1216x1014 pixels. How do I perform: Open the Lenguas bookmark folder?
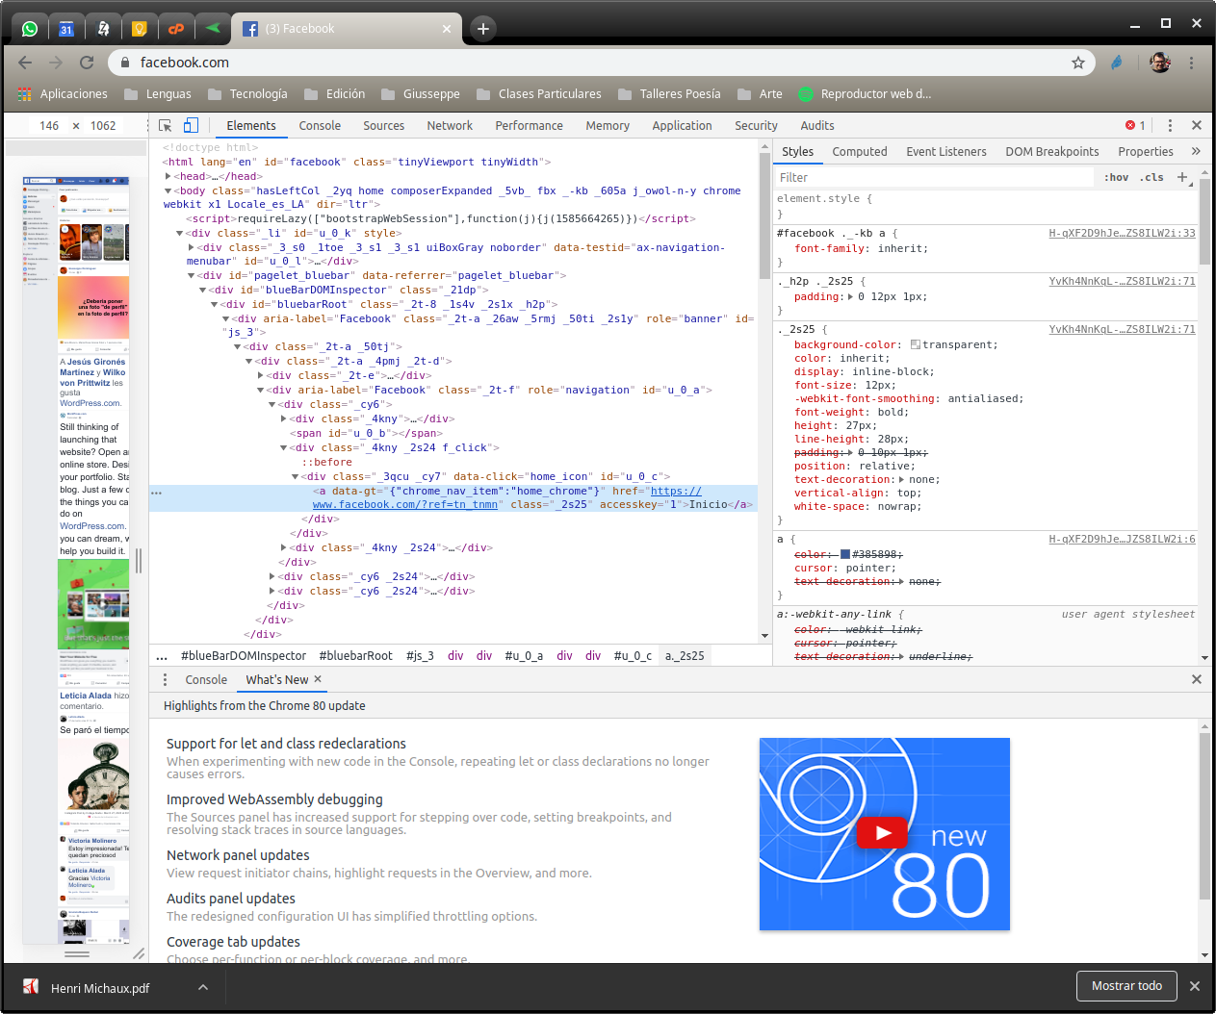(158, 94)
